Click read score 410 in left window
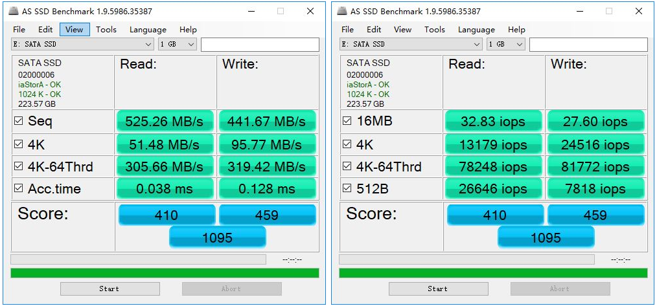Screen dimensions: 657x306 (167, 215)
